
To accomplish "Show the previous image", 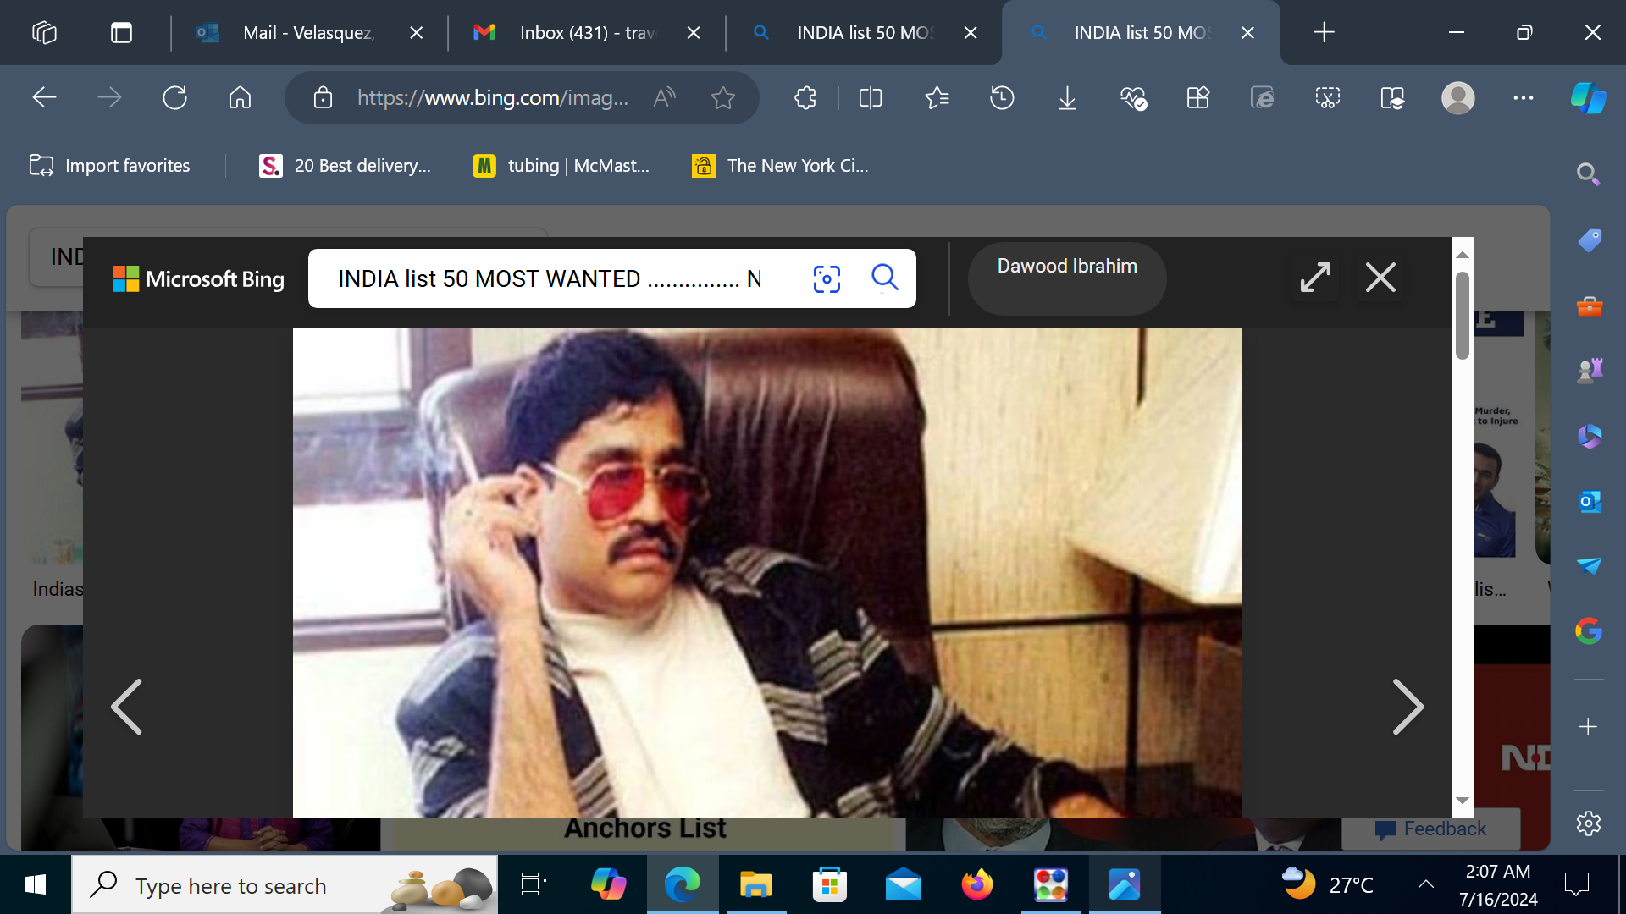I will pos(126,707).
